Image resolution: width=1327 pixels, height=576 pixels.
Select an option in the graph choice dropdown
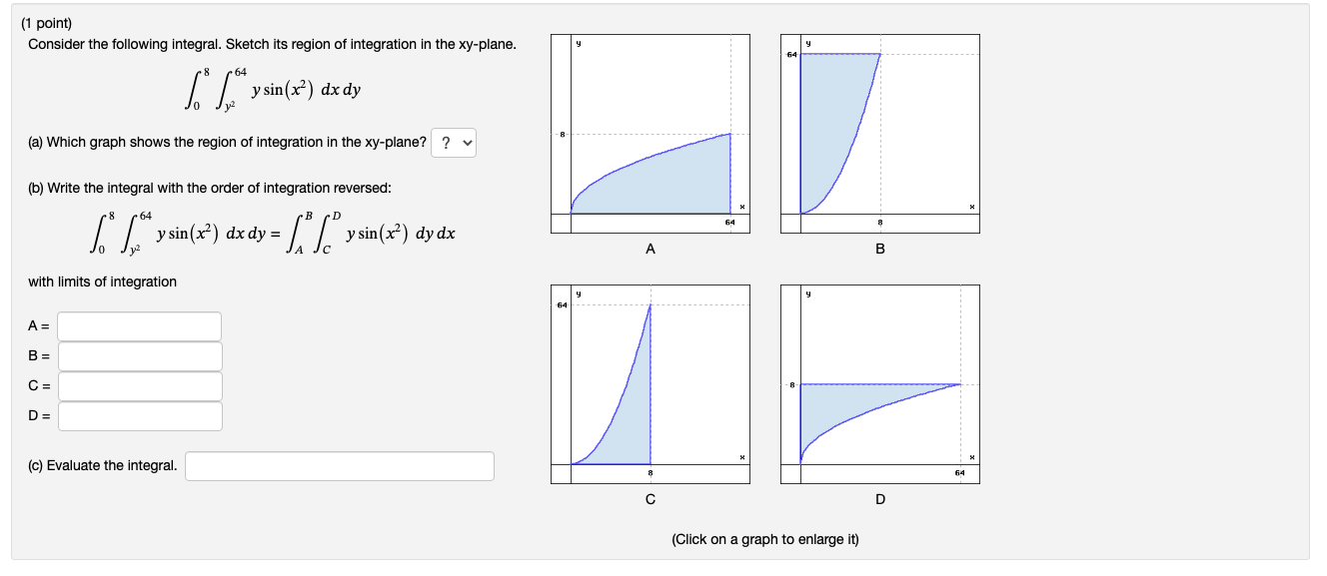point(454,144)
